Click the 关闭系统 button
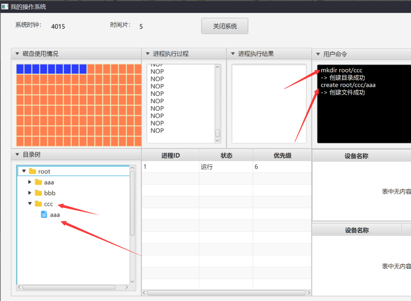The height and width of the screenshot is (301, 411). 225,26
